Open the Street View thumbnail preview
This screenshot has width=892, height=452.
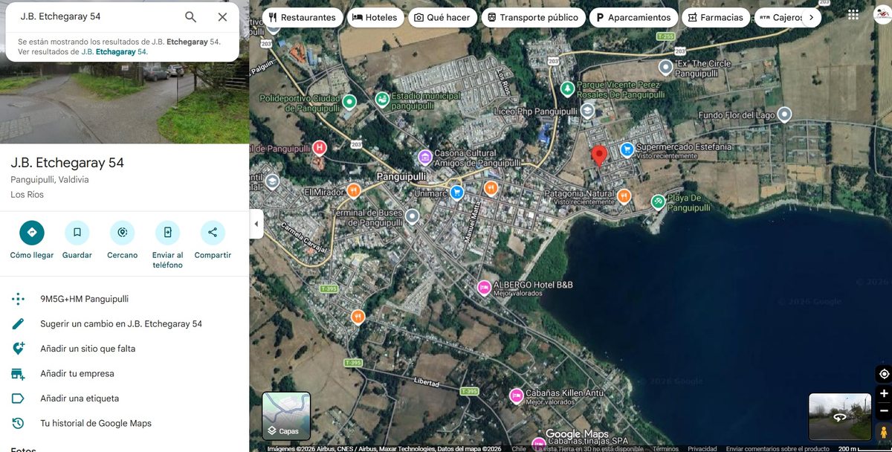tap(840, 417)
